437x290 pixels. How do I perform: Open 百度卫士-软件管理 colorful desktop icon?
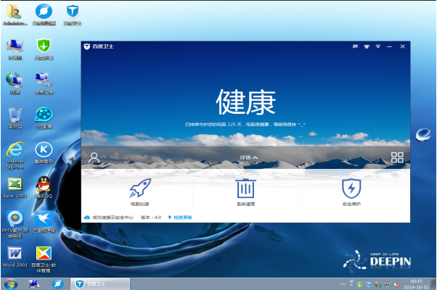44,260
